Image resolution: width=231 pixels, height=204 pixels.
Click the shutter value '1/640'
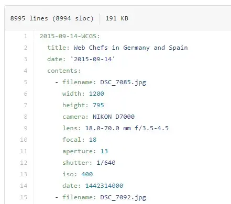point(106,163)
